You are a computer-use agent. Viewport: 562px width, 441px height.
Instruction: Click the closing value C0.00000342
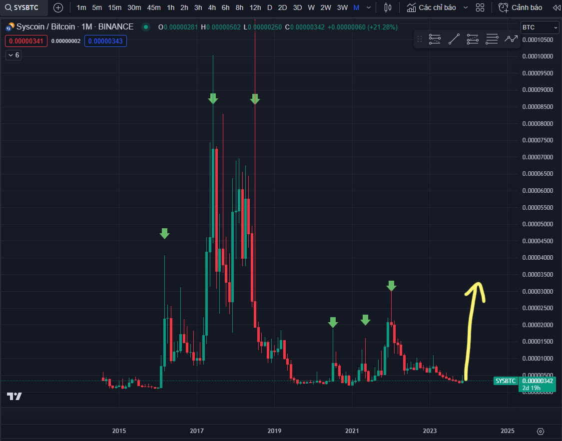coord(305,27)
